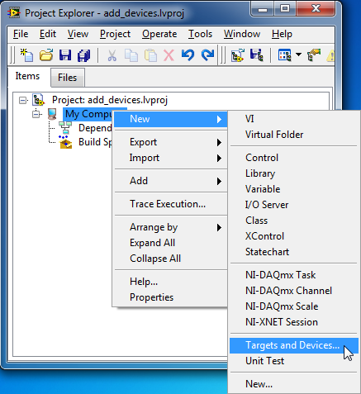Collapse the My Computer tree node
Screen dimensions: 361x394
(36, 114)
